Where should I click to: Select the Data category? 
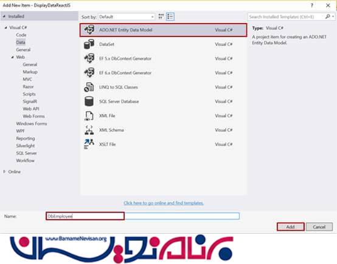21,42
